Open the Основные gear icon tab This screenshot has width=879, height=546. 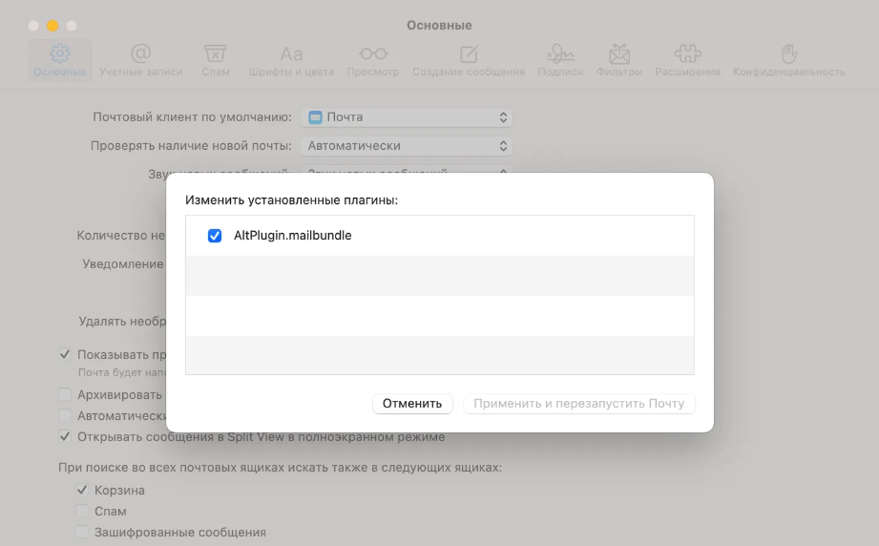tap(59, 53)
